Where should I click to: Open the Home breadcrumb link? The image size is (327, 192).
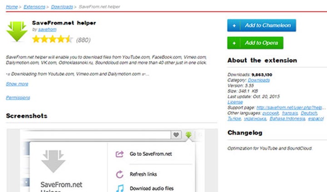pos(12,7)
